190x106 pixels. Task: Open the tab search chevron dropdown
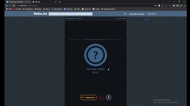point(169,2)
